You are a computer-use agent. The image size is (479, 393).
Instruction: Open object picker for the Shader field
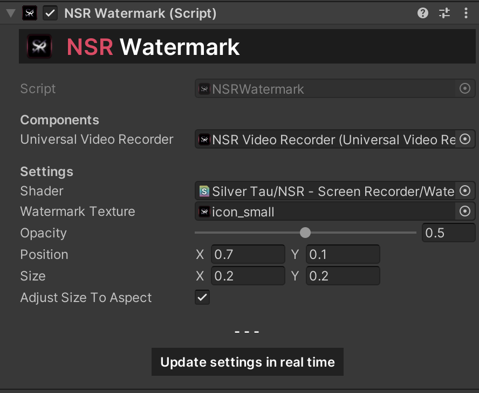pyautogui.click(x=465, y=191)
